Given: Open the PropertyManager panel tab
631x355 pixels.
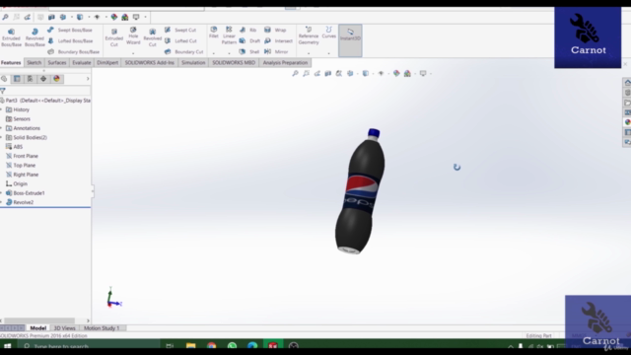Looking at the screenshot, I should pyautogui.click(x=17, y=79).
